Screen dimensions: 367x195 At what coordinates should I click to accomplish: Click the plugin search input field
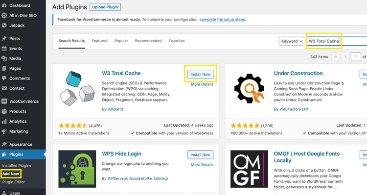(x=337, y=41)
